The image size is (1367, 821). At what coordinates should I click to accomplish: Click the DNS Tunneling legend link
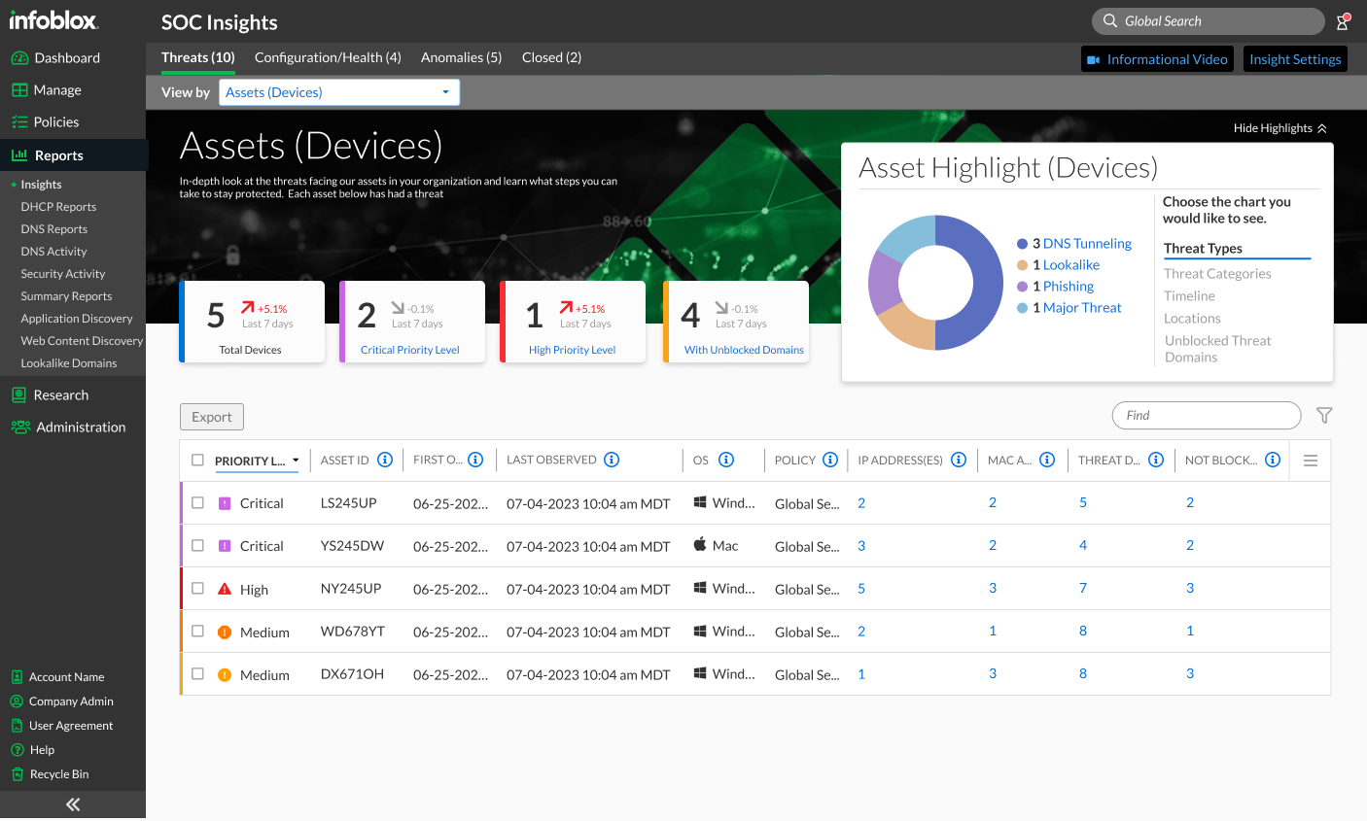click(x=1087, y=244)
